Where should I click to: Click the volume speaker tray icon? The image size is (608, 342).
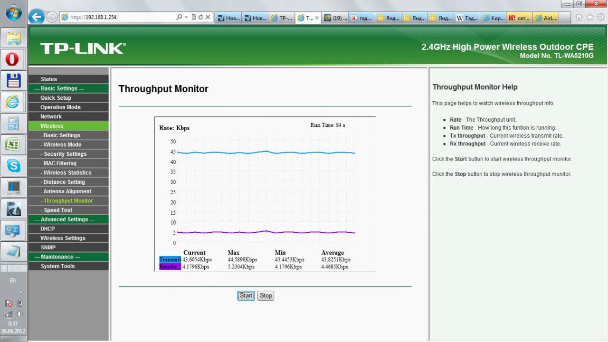coord(19,314)
